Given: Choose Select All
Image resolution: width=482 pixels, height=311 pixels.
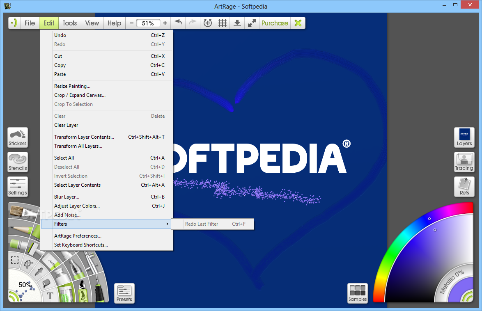Looking at the screenshot, I should [107, 158].
